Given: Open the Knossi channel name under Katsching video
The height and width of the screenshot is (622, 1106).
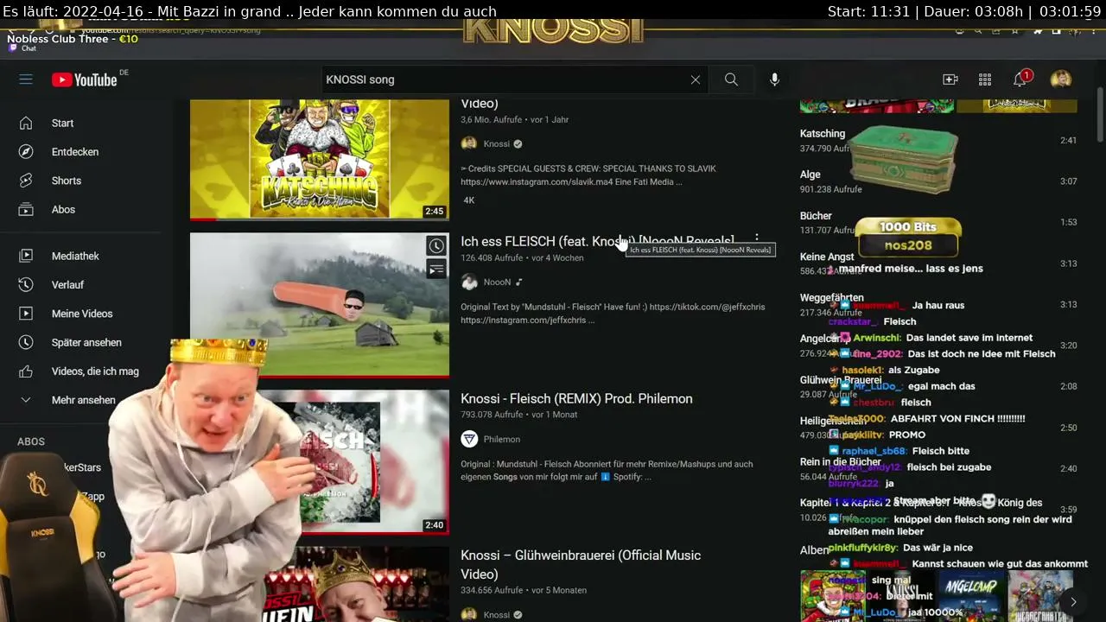Looking at the screenshot, I should click(x=497, y=143).
